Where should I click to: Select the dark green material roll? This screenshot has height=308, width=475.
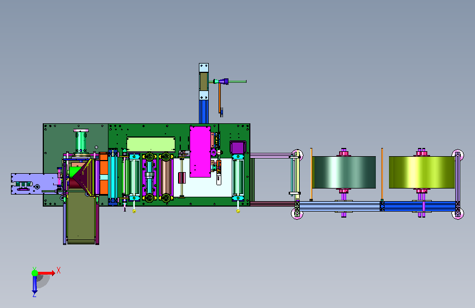(x=344, y=172)
